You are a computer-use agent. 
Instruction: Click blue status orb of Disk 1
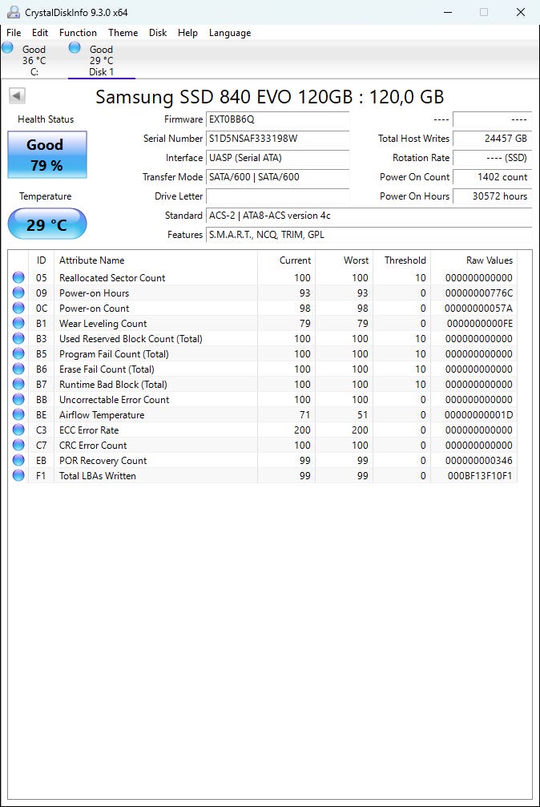click(x=75, y=48)
